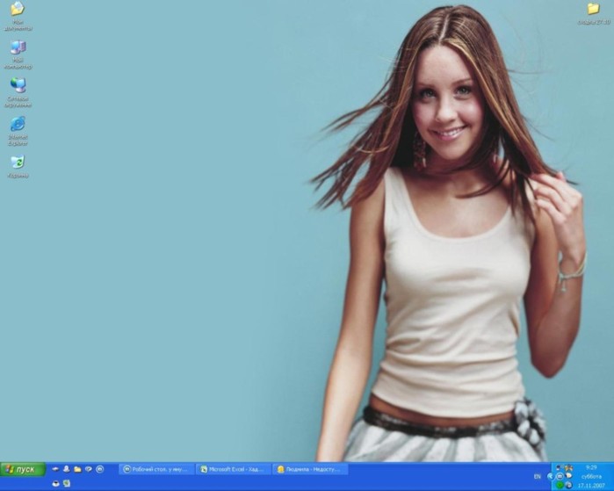
Task: Open the Мой компьютер desktop icon
Action: coord(18,54)
